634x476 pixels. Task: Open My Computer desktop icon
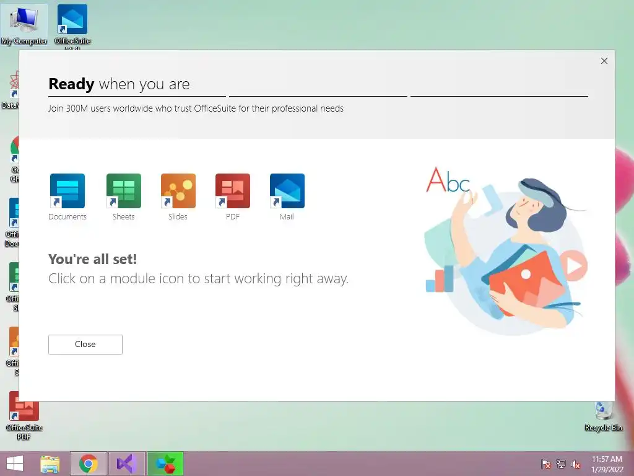(24, 25)
